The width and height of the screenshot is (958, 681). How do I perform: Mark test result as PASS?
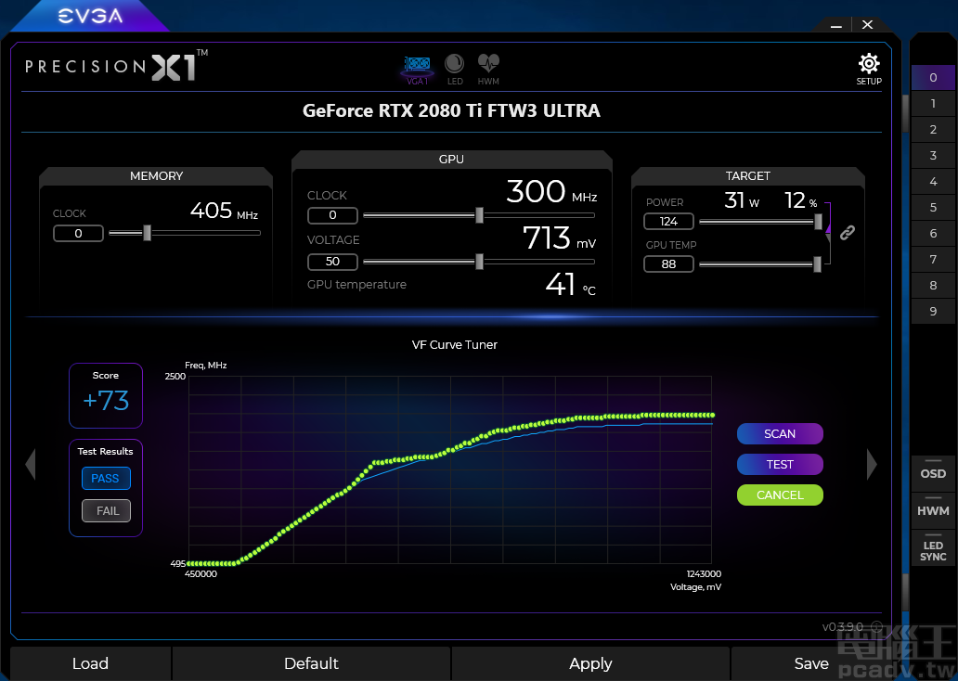click(106, 478)
